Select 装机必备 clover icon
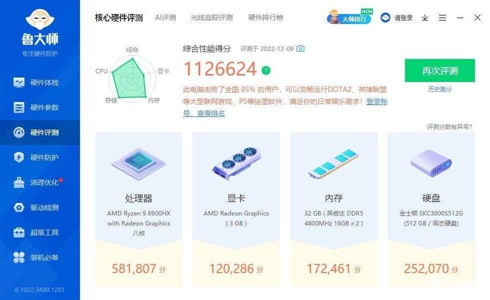Screen dimensions: 490x300 tap(19, 258)
